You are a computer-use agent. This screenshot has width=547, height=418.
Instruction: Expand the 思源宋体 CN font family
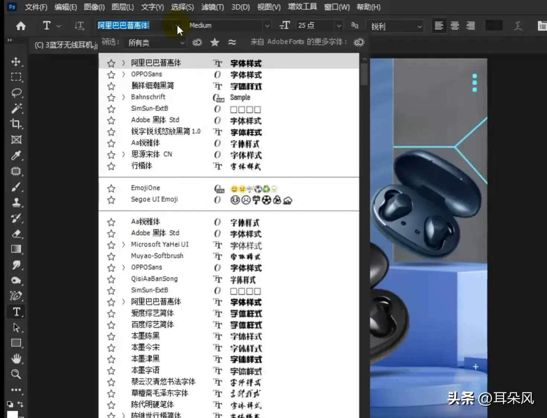pos(123,155)
